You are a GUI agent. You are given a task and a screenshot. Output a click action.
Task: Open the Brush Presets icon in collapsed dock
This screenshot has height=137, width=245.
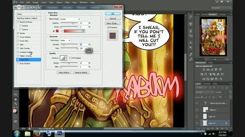pos(191,36)
